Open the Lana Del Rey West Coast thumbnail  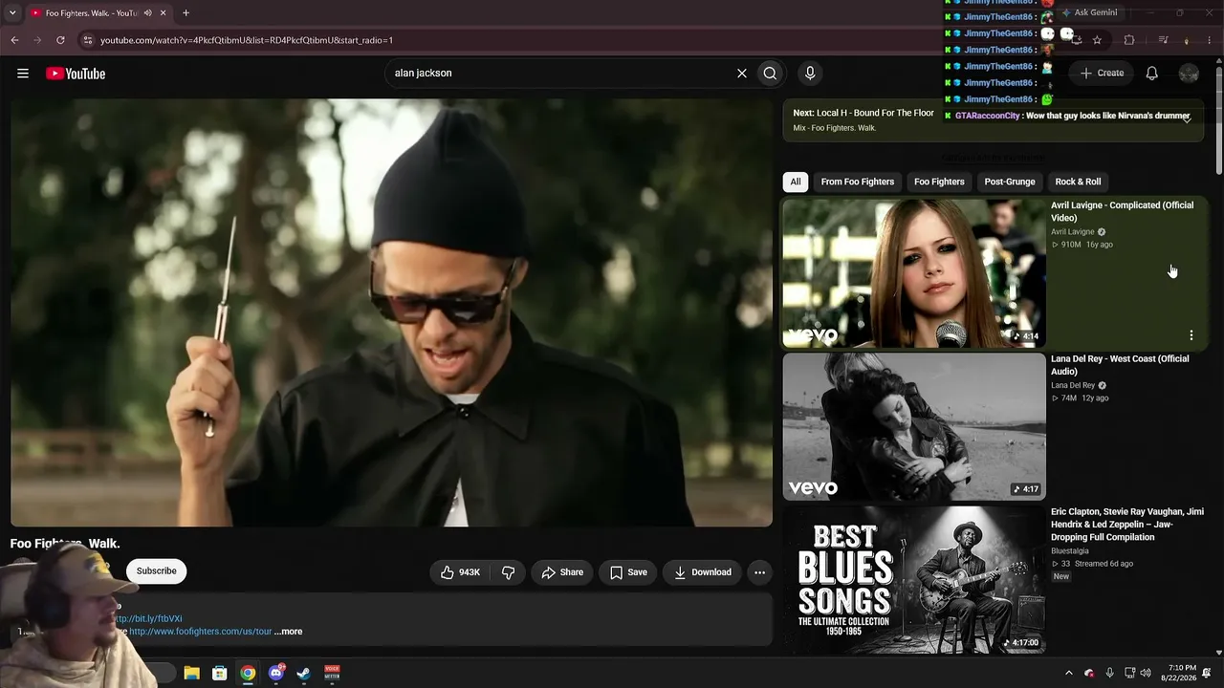tap(914, 427)
